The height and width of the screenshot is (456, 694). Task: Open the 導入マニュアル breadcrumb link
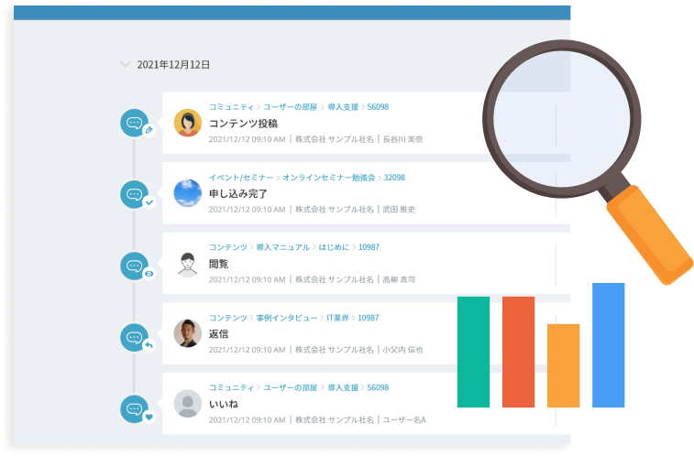[x=282, y=247]
